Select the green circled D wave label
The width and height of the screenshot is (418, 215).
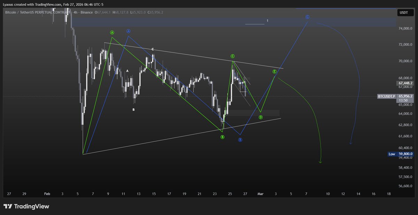click(261, 117)
